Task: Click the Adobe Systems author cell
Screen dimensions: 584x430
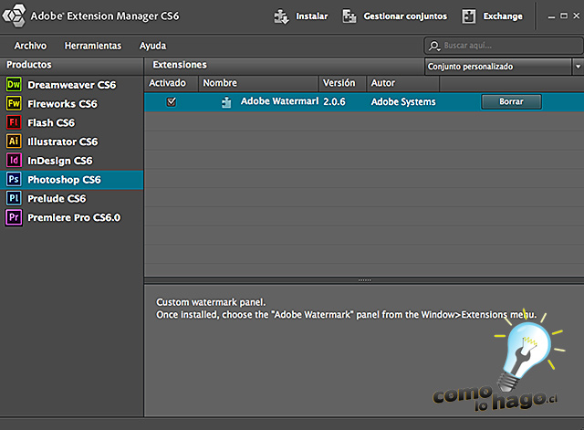Action: [403, 101]
